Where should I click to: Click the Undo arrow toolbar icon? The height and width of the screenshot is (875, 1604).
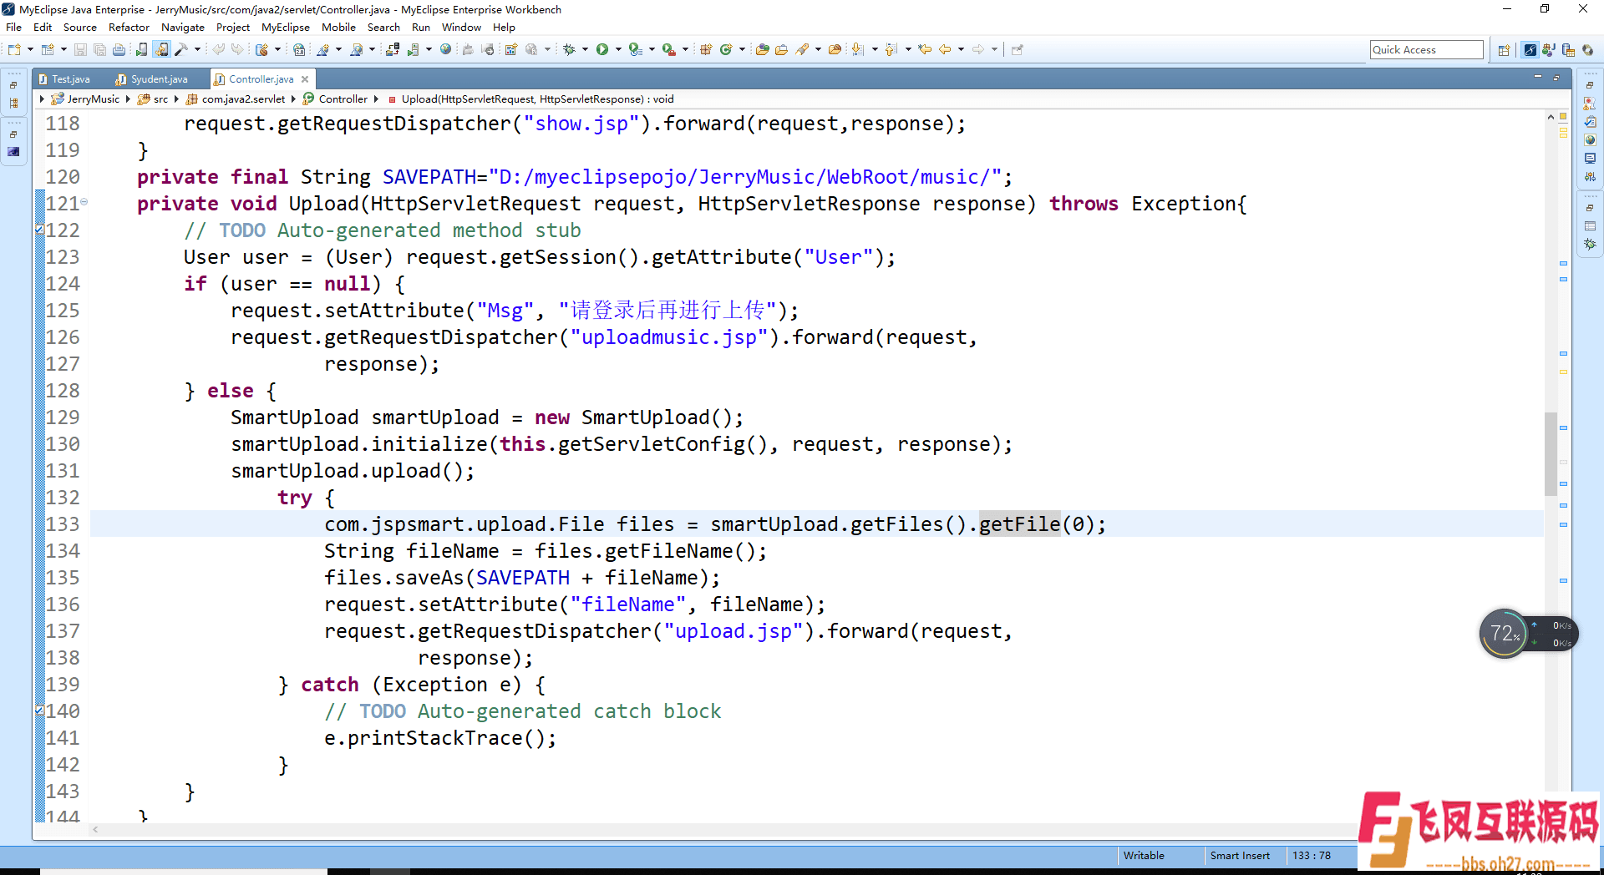pos(218,50)
